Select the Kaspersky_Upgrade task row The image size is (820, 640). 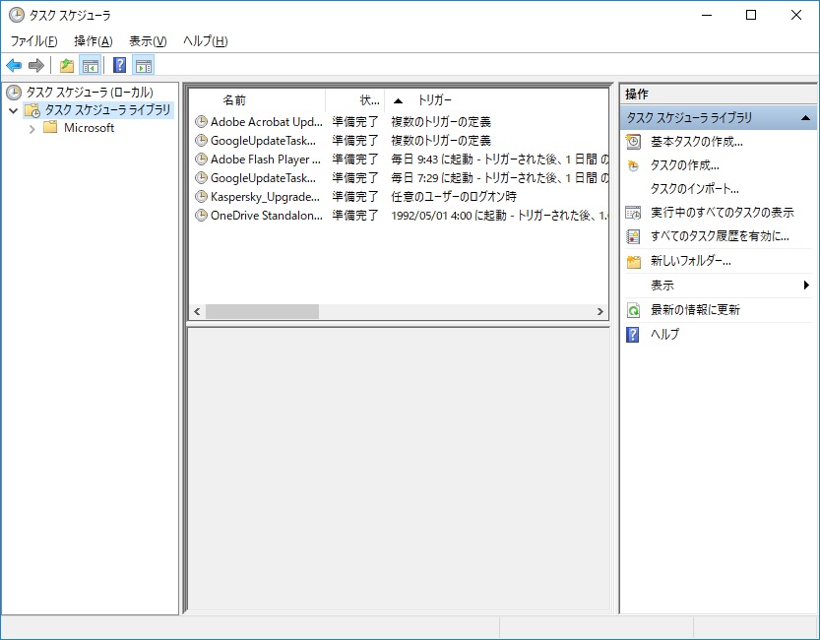(x=264, y=197)
